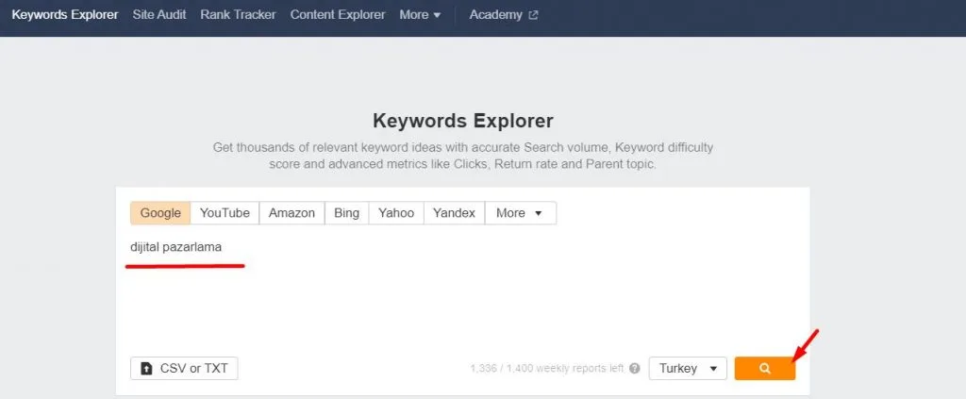The height and width of the screenshot is (399, 966).
Task: Click the orange search magnifier button
Action: [x=764, y=368]
